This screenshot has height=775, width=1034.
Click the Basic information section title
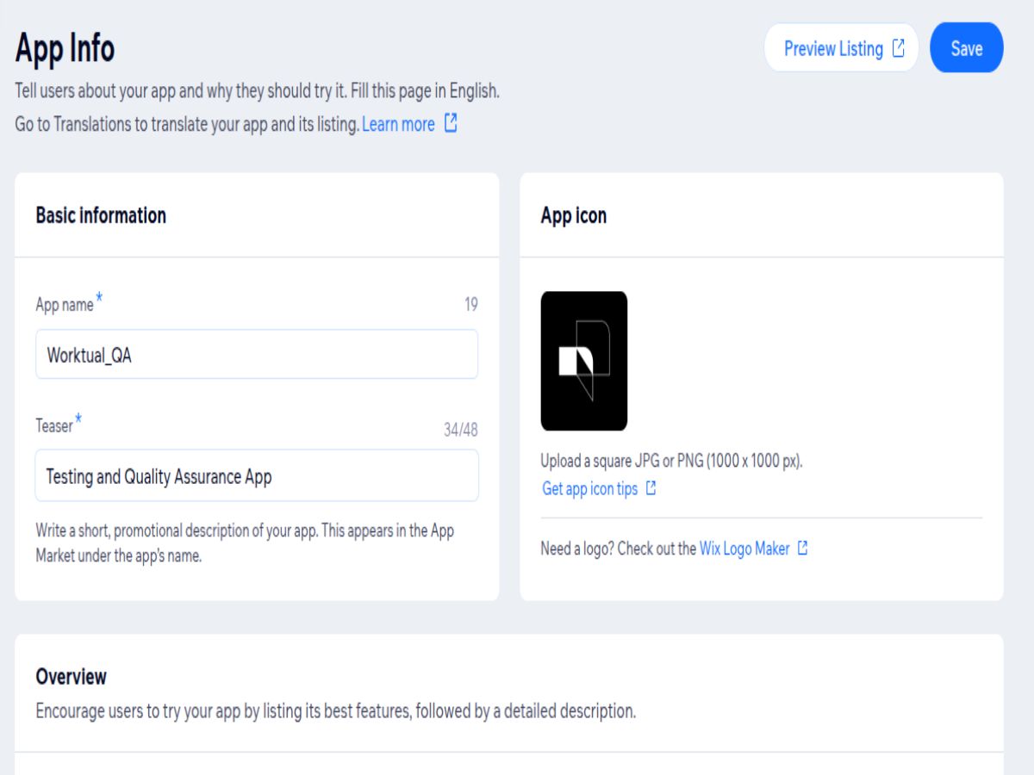click(101, 215)
